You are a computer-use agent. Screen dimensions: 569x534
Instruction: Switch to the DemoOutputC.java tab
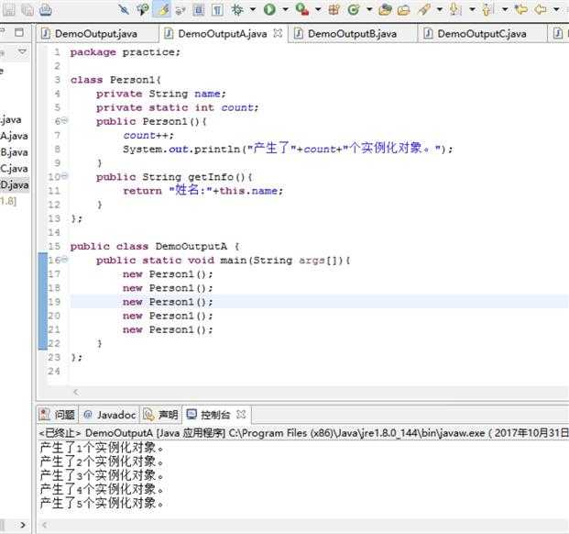[x=482, y=34]
